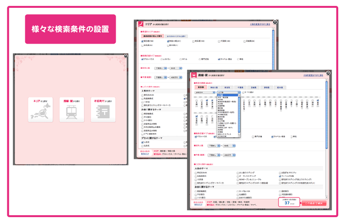The width and height of the screenshot is (345, 224).
Task: Switch to 神奈川県 tab in 路線-駅 dialog
Action: pos(214,87)
